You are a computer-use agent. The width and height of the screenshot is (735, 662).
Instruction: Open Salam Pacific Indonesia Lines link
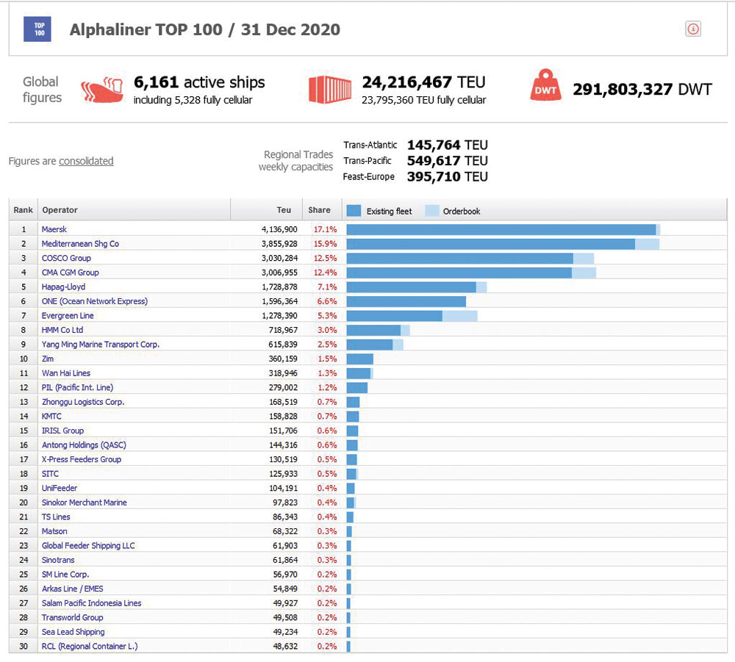[91, 603]
